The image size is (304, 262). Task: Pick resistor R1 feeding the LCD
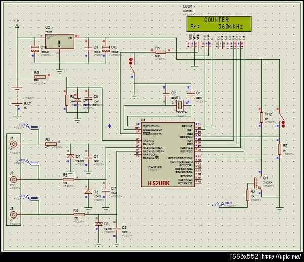[x=161, y=52]
